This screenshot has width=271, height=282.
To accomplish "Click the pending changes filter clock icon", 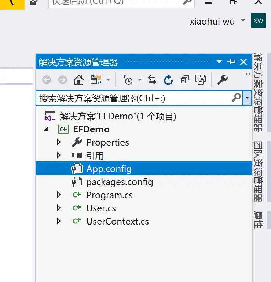I will pyautogui.click(x=128, y=79).
